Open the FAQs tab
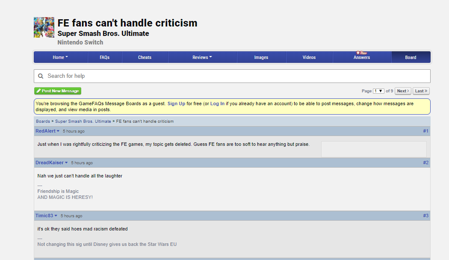 coord(104,57)
